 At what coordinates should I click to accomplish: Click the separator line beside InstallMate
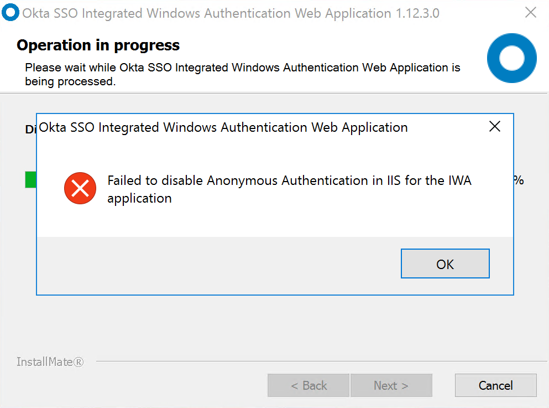pyautogui.click(x=321, y=362)
